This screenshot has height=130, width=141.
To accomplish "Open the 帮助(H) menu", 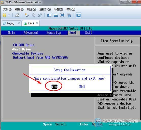I will [x=71, y=9].
